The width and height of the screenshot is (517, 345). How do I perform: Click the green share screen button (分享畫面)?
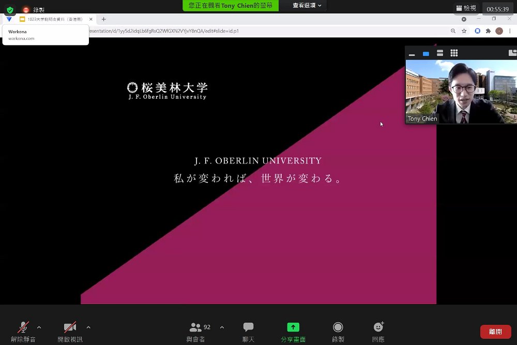(293, 332)
